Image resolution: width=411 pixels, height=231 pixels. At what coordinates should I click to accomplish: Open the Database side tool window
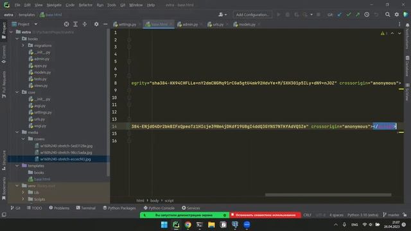[407, 66]
